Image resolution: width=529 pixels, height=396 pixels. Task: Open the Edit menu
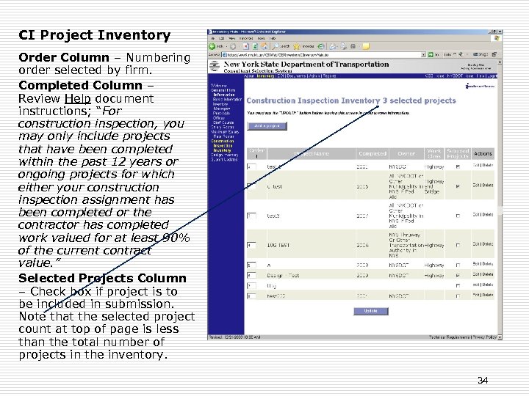point(222,38)
